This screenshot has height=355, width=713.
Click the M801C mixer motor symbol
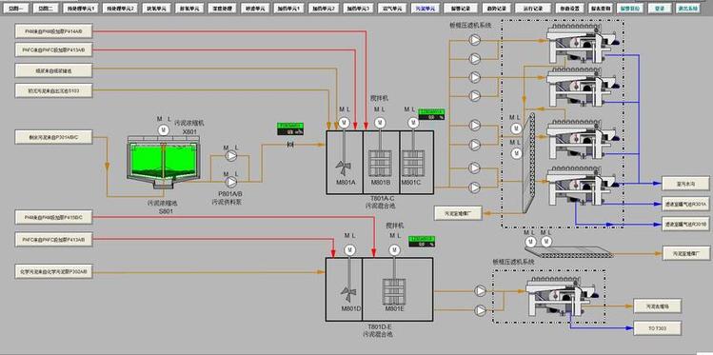pyautogui.click(x=413, y=123)
